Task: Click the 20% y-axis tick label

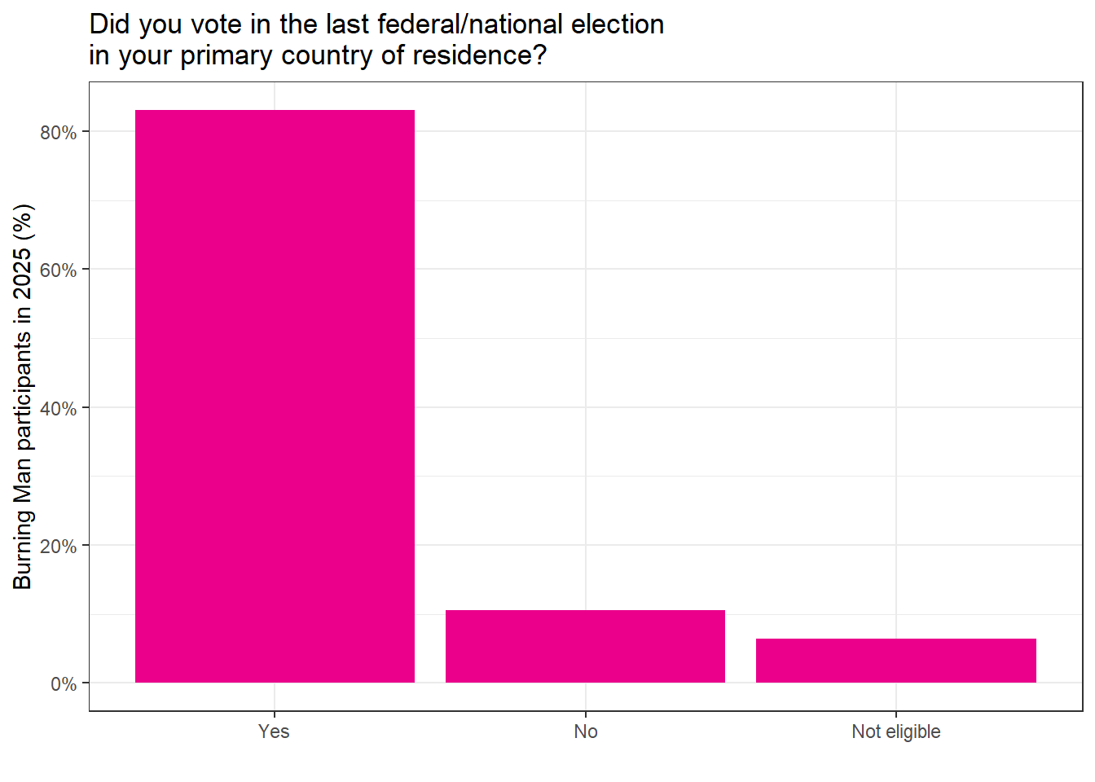Action: pos(59,546)
